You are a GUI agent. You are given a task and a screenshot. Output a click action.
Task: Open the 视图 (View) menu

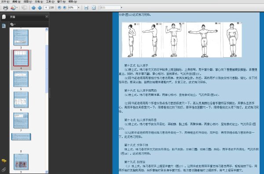coord(28,2)
